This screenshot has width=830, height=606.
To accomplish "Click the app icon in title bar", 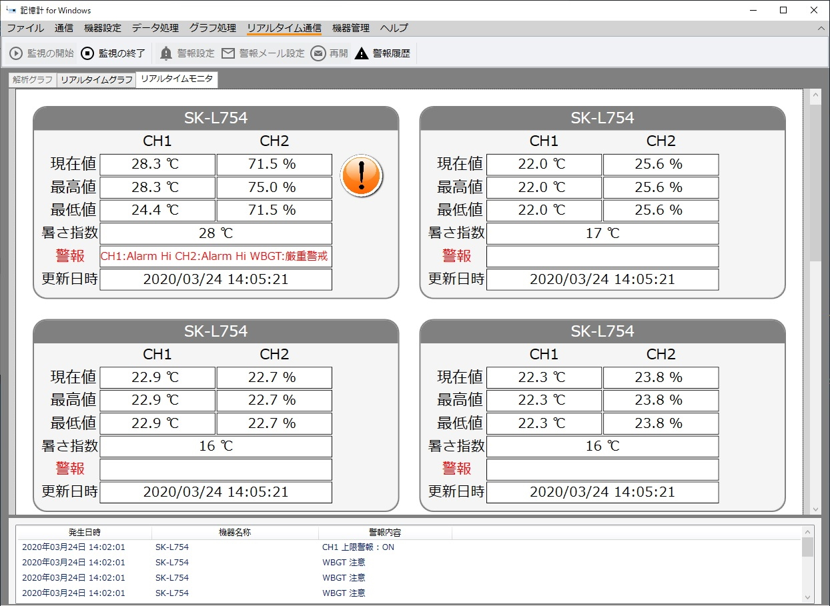I will click(11, 11).
